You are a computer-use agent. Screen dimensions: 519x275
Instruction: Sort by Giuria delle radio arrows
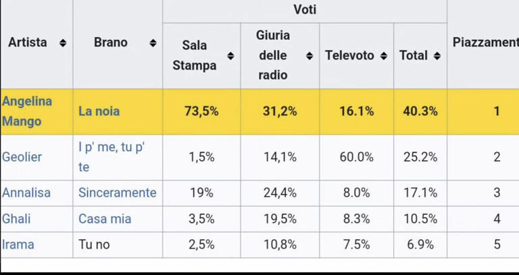point(309,55)
